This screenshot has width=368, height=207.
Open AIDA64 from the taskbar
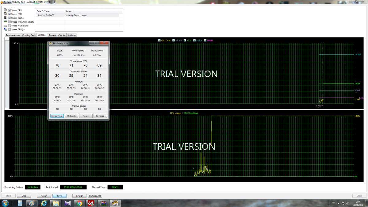pos(91,203)
